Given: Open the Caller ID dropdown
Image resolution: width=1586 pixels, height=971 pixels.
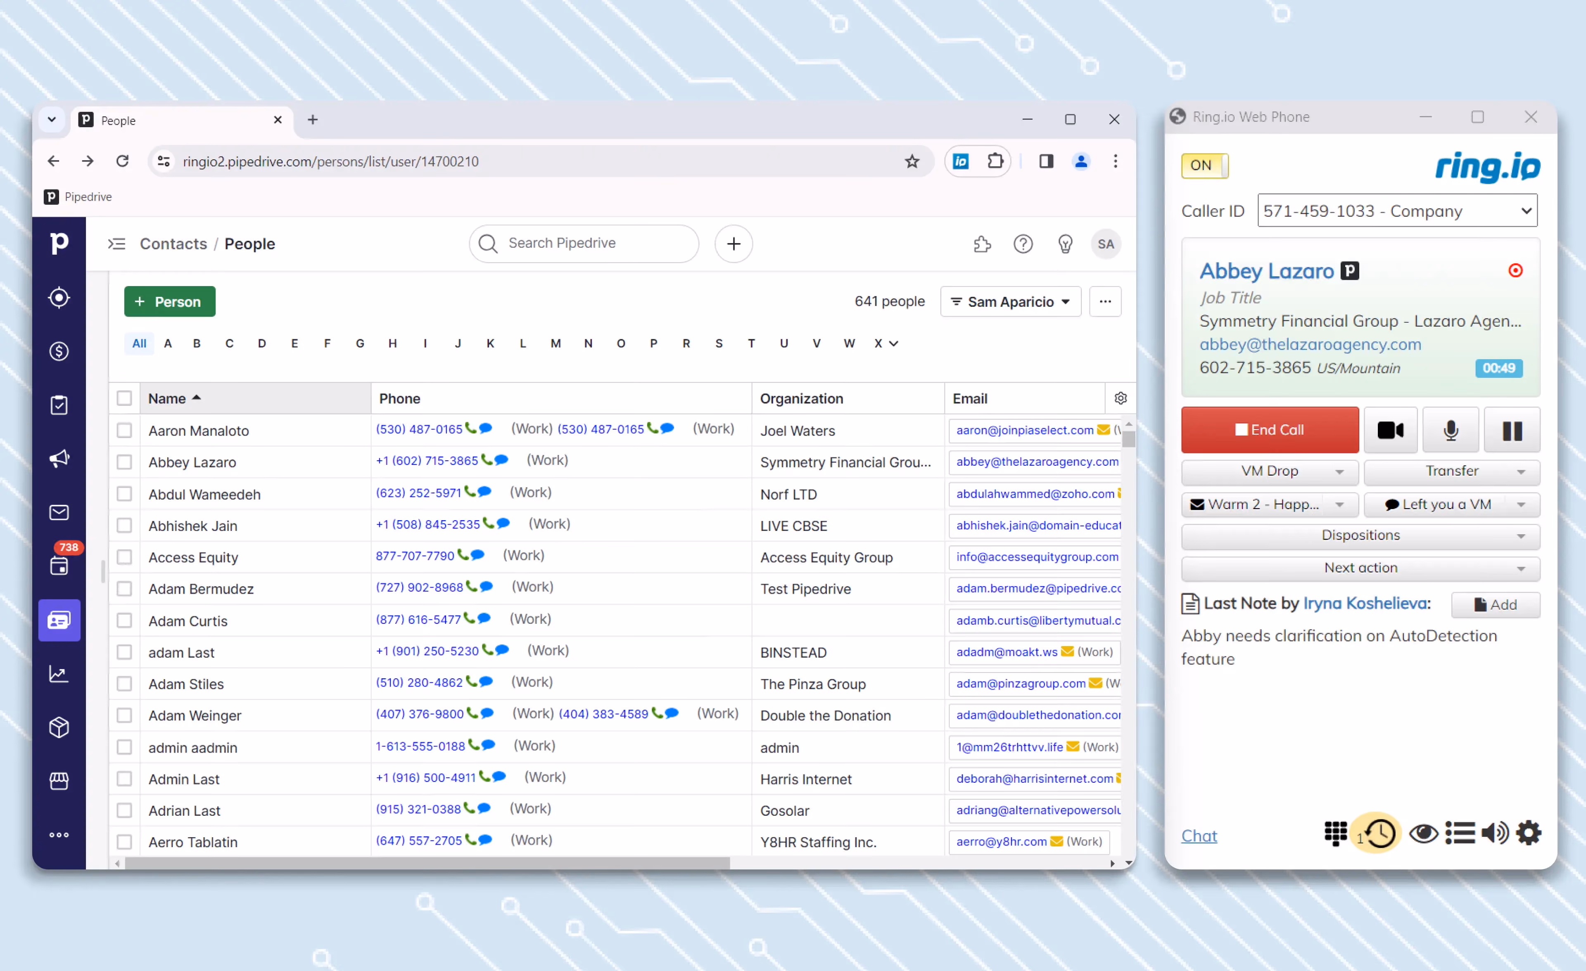Looking at the screenshot, I should coord(1397,211).
